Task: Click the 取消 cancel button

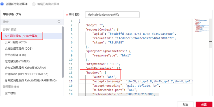Action: [x=185, y=105]
